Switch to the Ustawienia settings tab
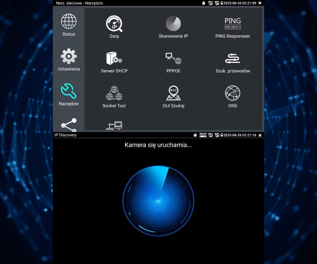The image size is (317, 264). (x=69, y=60)
